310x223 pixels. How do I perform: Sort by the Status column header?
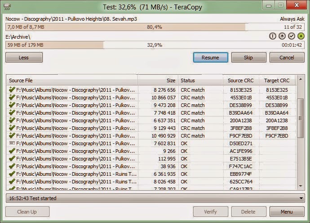tap(201, 80)
